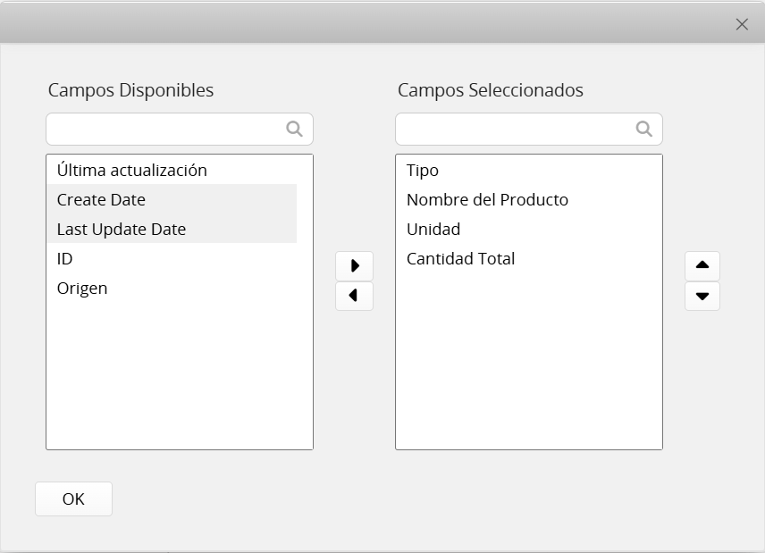
Task: Click search icon in Campos Disponibles
Action: (294, 130)
